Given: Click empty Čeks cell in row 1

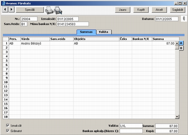Looking at the screenshot, I should coord(125,43).
